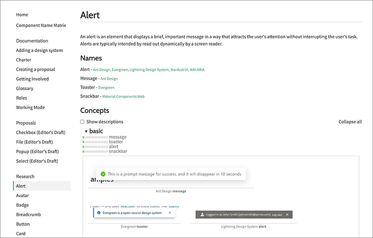Click user icon in Lightning alert

[x=202, y=215]
